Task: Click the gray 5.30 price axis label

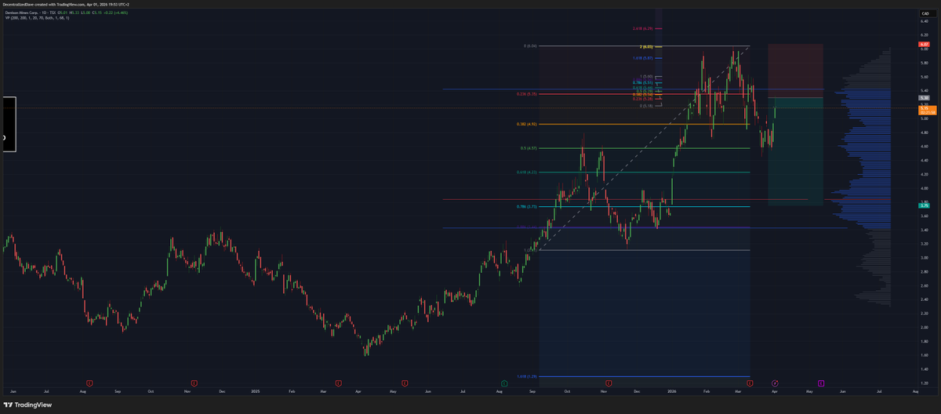Action: pos(924,98)
